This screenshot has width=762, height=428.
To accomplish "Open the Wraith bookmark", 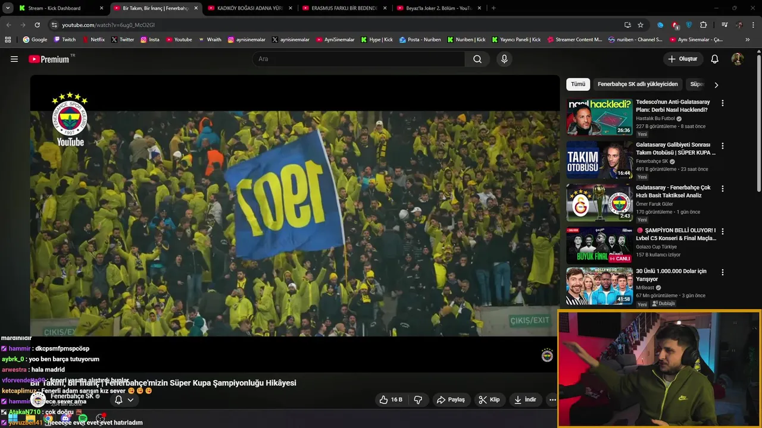I will [x=210, y=39].
